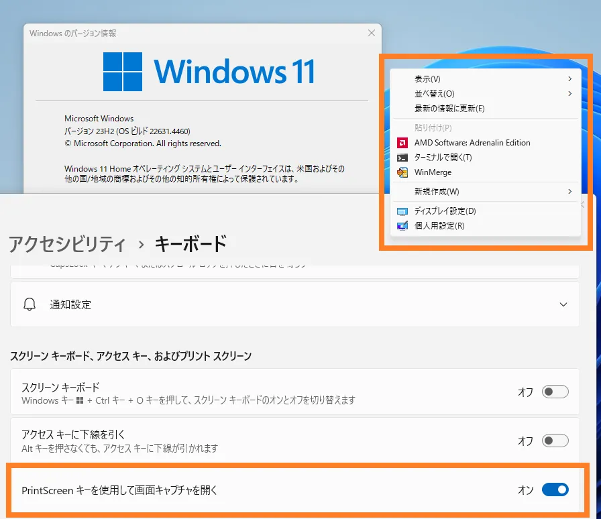Click the terminal icon beside ターミナルで開く

402,158
